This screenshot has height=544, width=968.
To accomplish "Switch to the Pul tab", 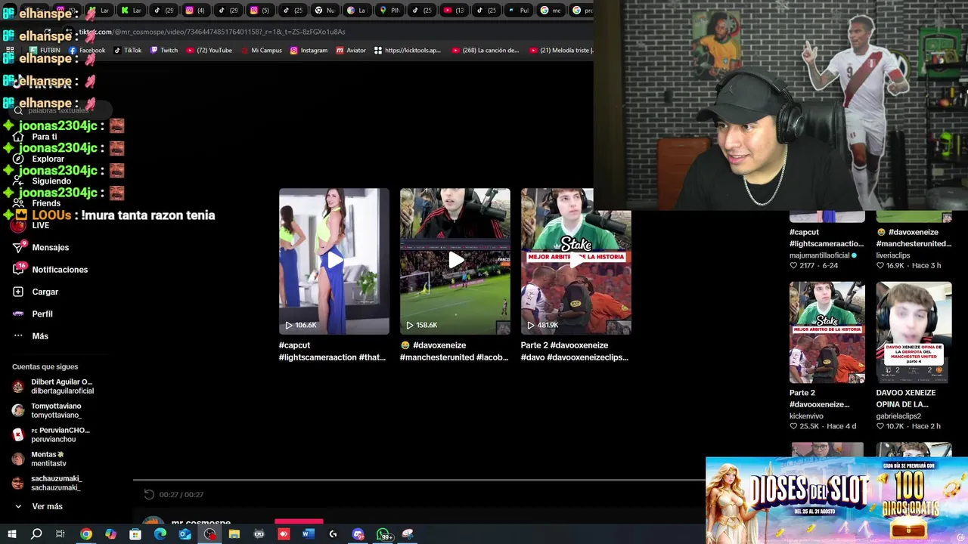I will tap(519, 11).
